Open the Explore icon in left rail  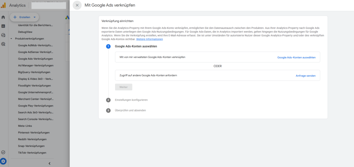(3, 35)
